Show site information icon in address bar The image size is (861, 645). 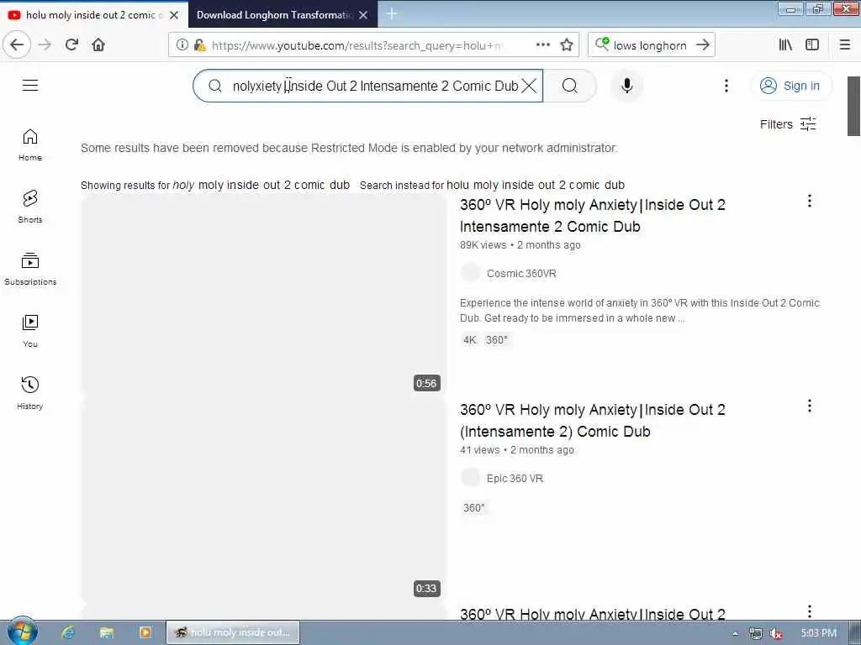182,45
